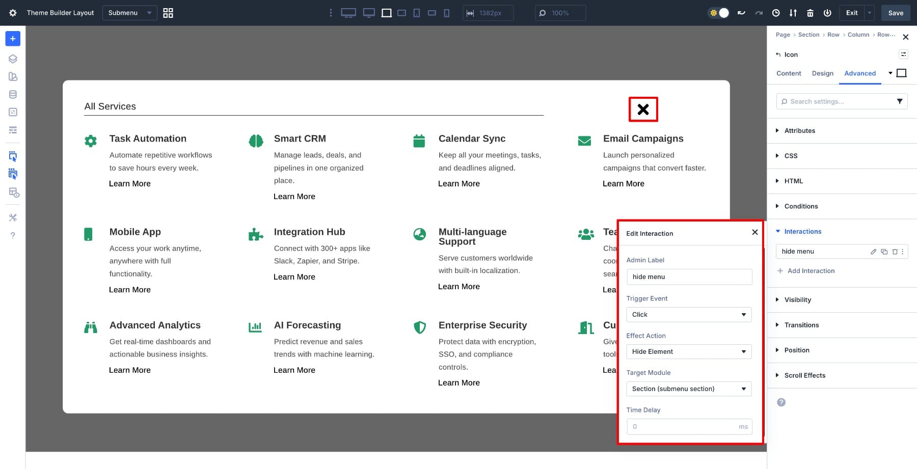Toggle the light/dark mode switch
Image resolution: width=917 pixels, height=469 pixels.
[x=719, y=13]
